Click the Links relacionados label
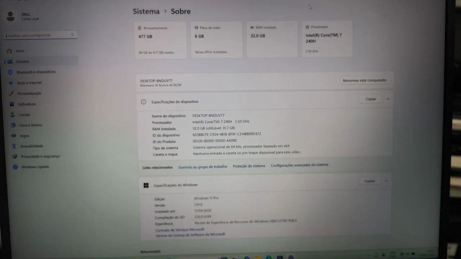 157,168
